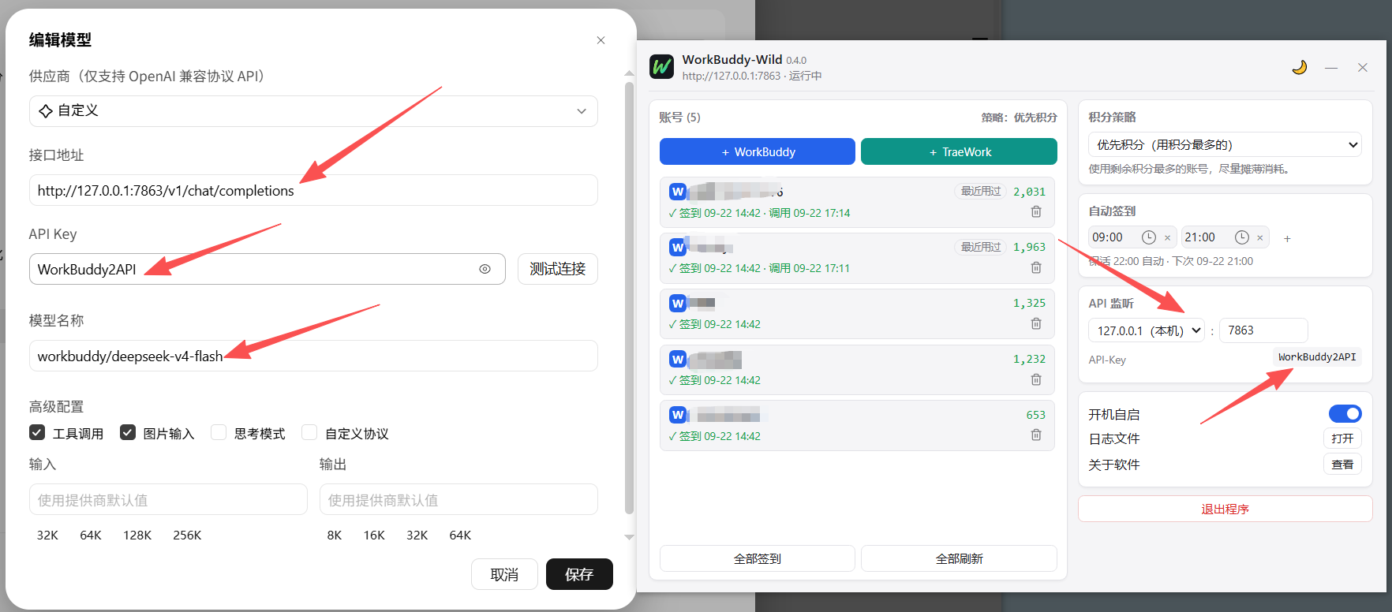Open the 积分策略 优先积分 dropdown
Viewport: 1392px width, 612px height.
point(1225,144)
